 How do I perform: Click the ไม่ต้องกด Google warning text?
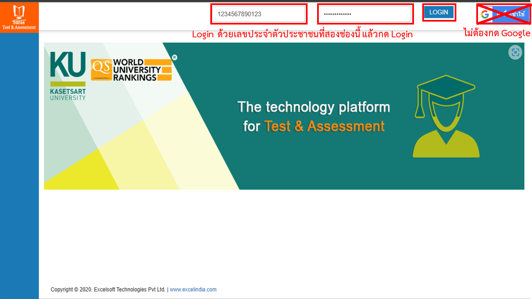click(497, 33)
